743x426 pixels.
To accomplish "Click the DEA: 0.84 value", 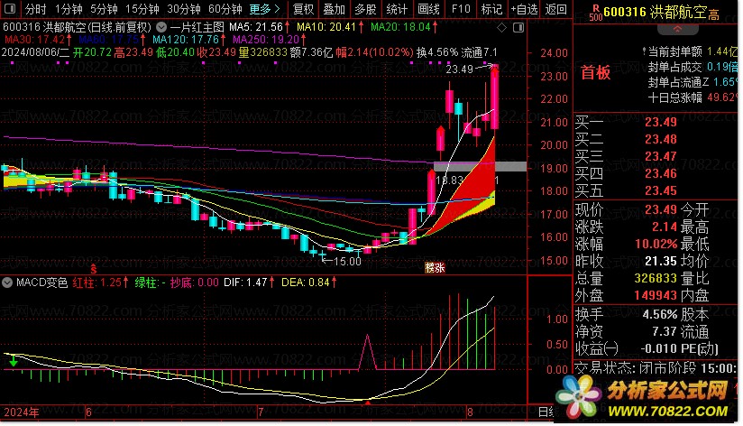I will [x=305, y=282].
